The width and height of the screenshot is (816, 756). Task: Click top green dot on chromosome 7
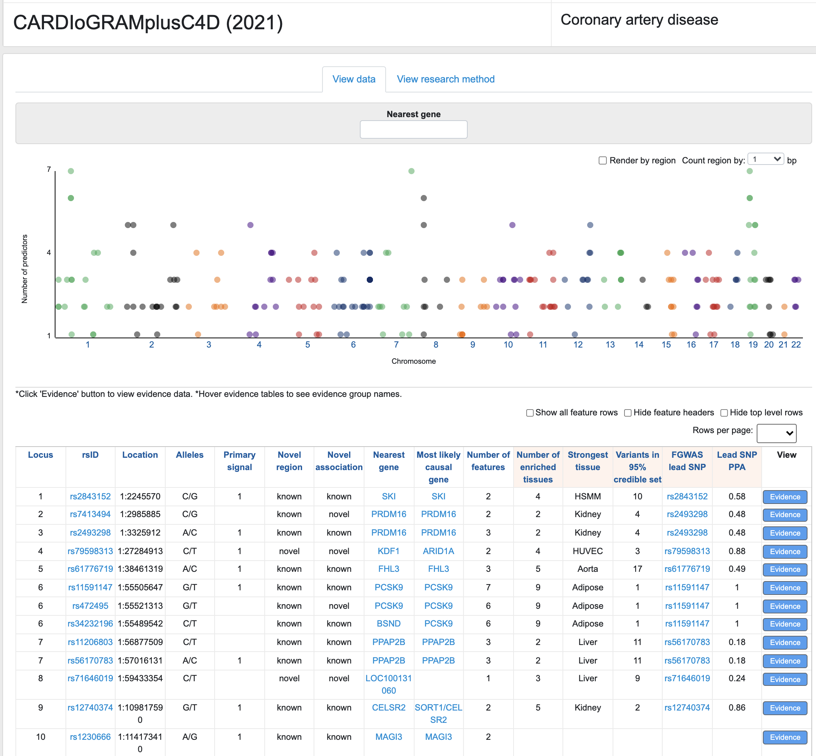[411, 171]
